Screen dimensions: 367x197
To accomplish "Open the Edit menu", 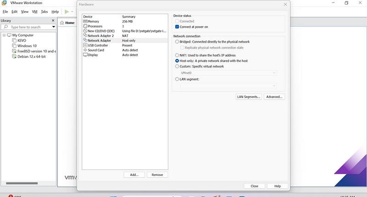I will (15, 12).
